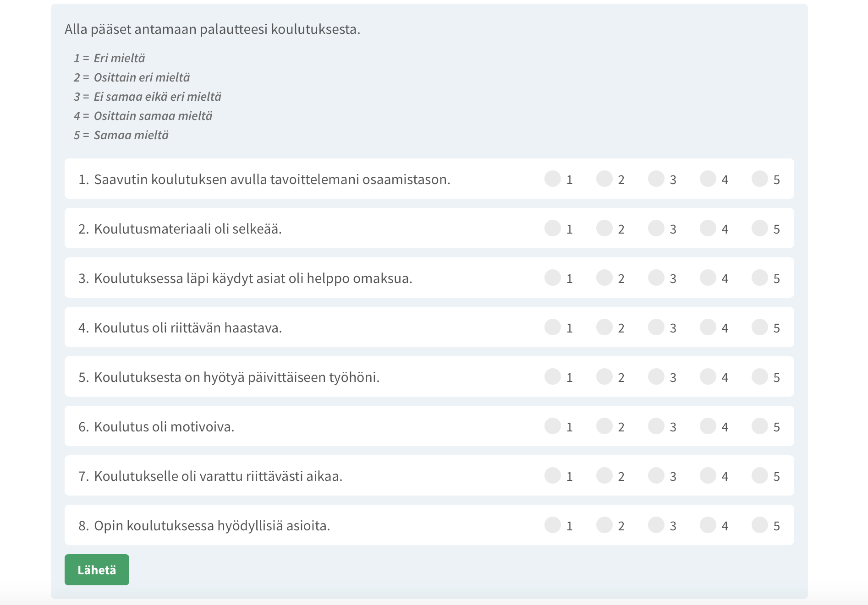Click legend line '2 = Osittain eri mieltä'
868x605 pixels.
click(x=132, y=77)
